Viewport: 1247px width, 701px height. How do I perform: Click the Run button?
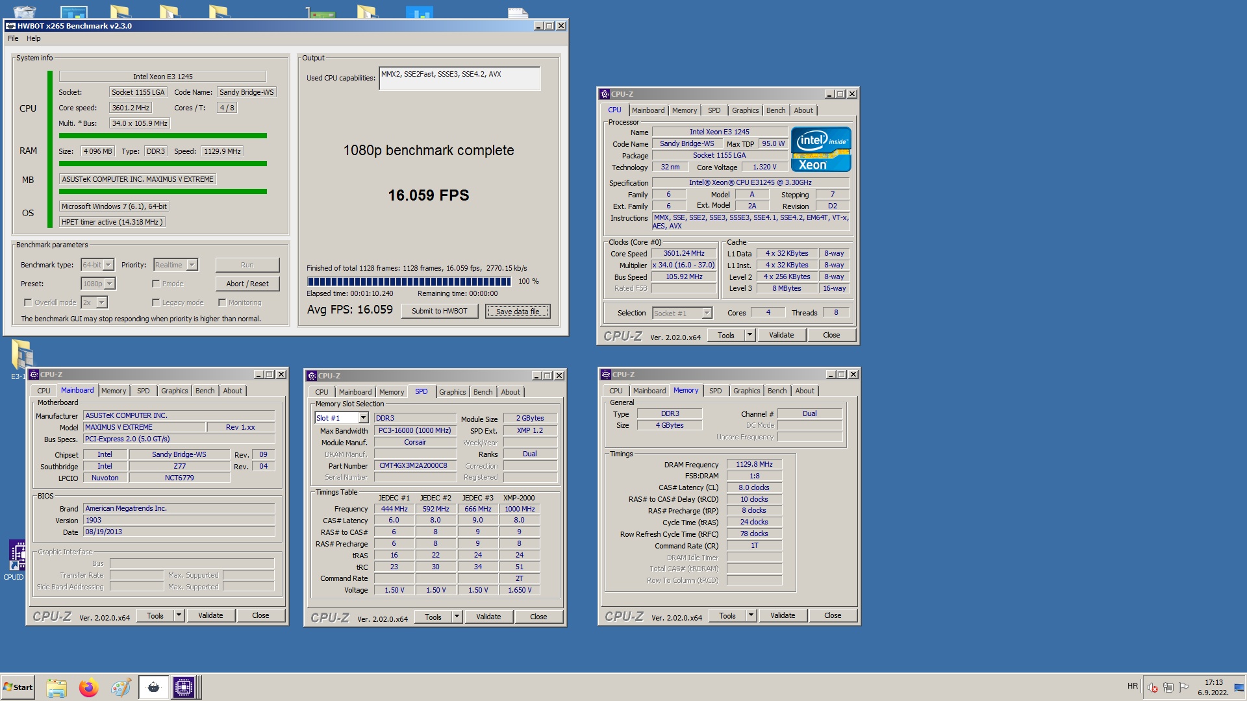tap(247, 265)
